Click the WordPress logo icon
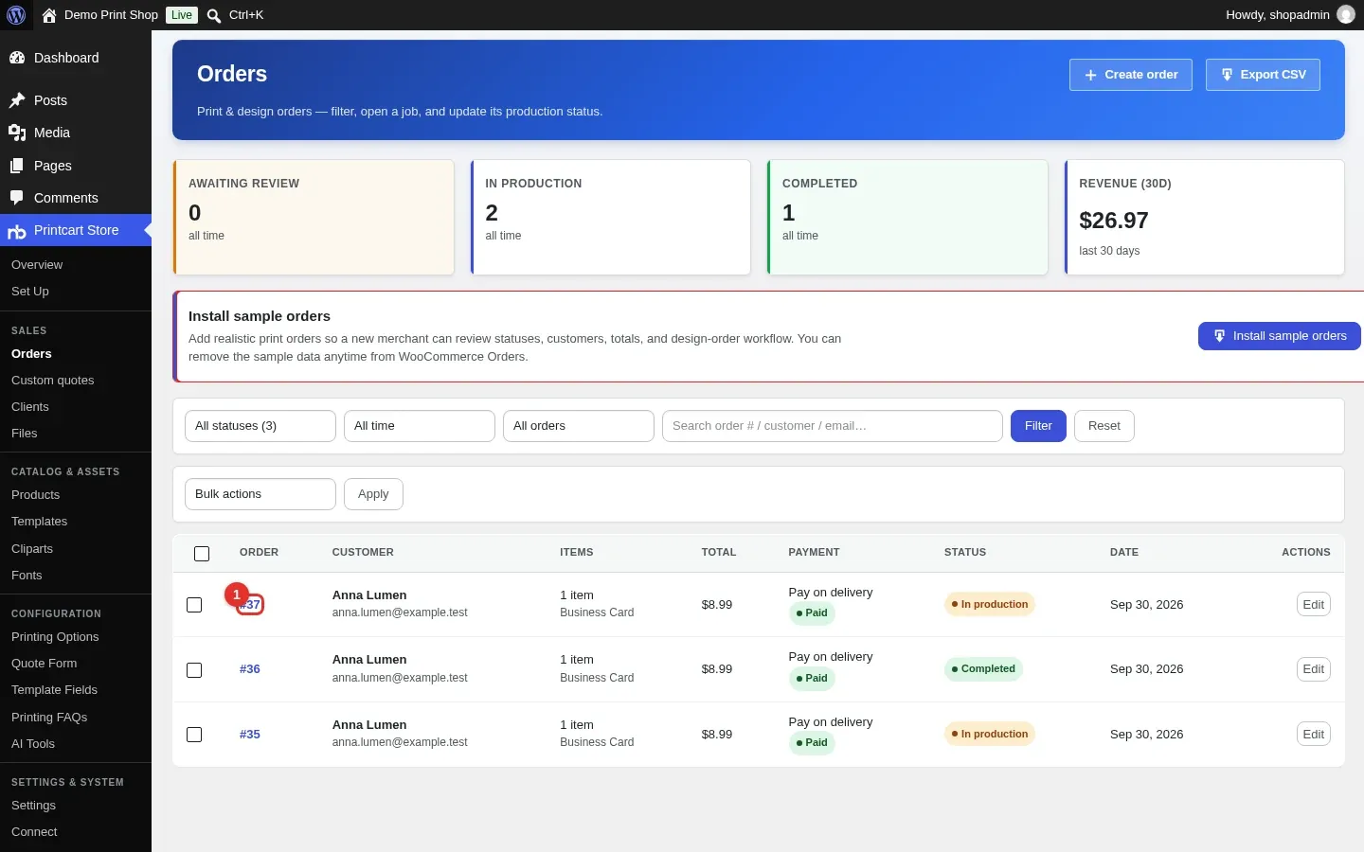 [x=16, y=15]
